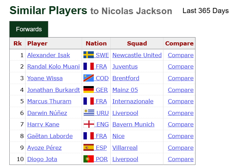Click France flag in Kolo Muani row
This screenshot has height=168, width=231.
89,66
